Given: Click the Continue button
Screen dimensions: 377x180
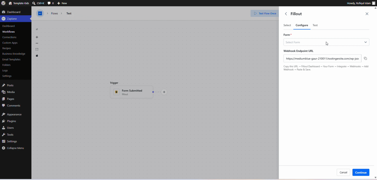Looking at the screenshot, I should [361, 172].
